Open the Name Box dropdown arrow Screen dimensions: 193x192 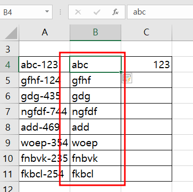coord(47,12)
